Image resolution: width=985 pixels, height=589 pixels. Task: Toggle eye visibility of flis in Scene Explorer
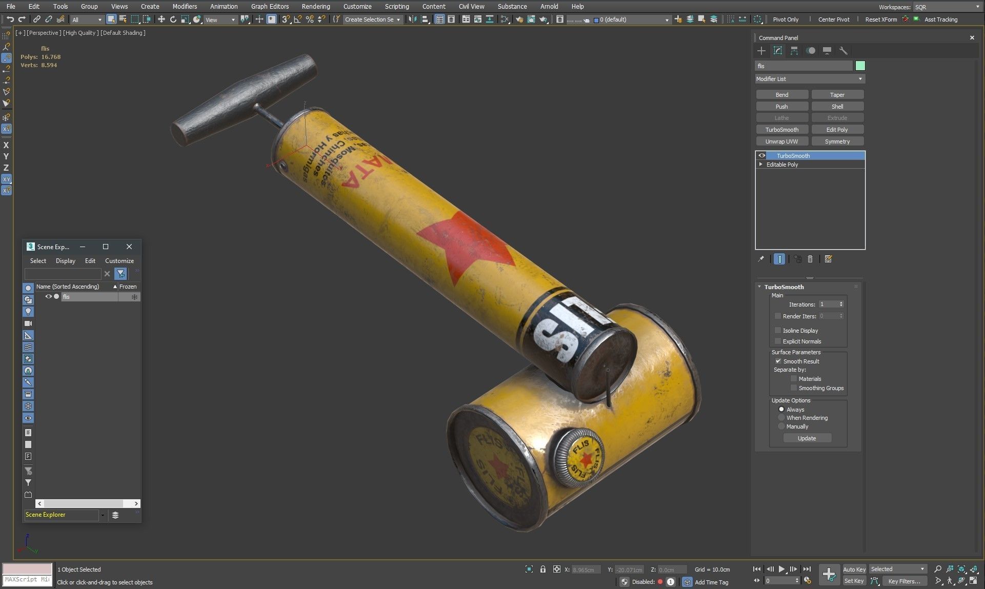49,297
